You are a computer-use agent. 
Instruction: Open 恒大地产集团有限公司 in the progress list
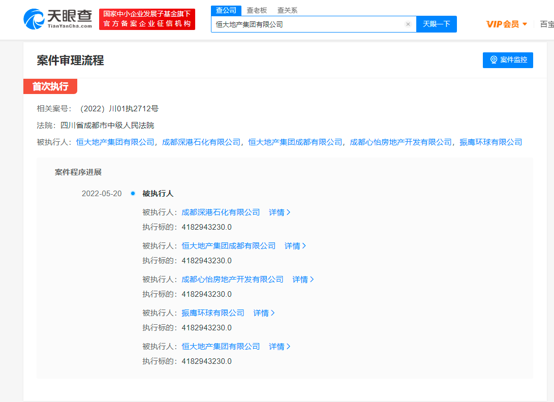pos(221,347)
